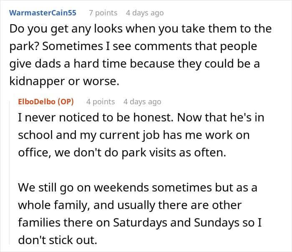
Task: Click the word "school" in the reply
Action: [35, 135]
